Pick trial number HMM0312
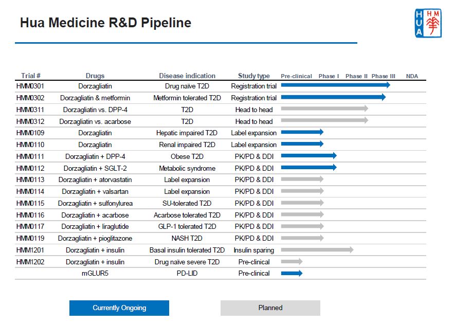454x324 pixels. click(30, 121)
